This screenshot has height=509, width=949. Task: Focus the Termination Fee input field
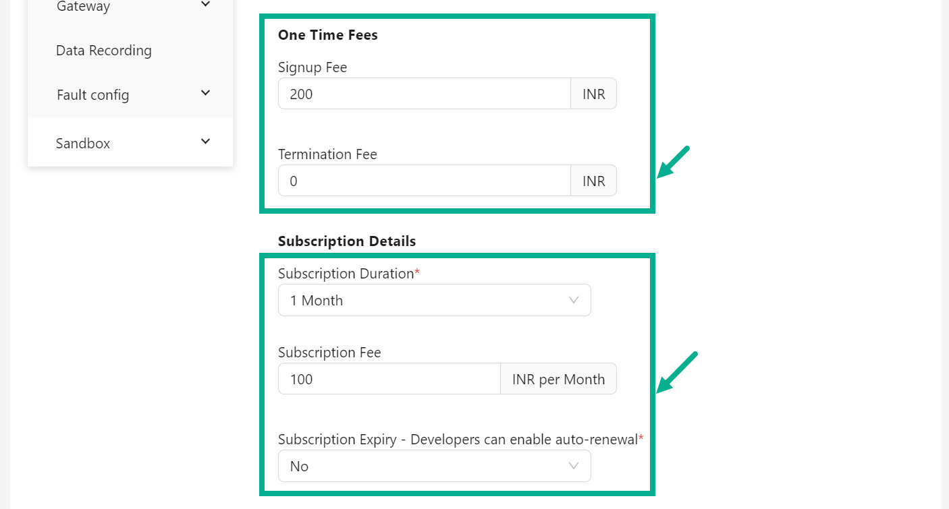click(x=425, y=181)
